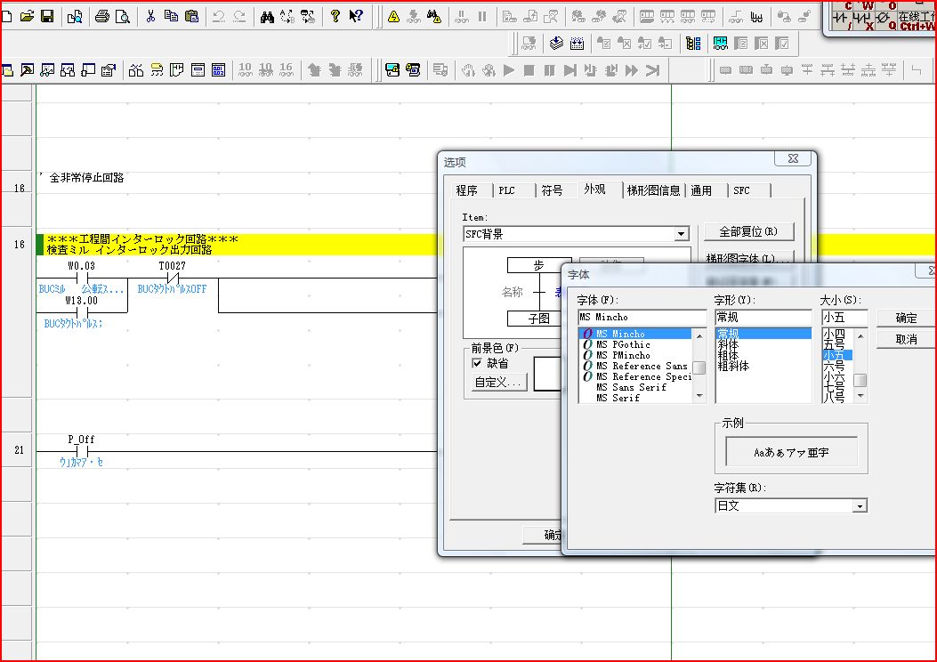The image size is (937, 662).
Task: Click the Find binoculars icon
Action: pos(267,16)
